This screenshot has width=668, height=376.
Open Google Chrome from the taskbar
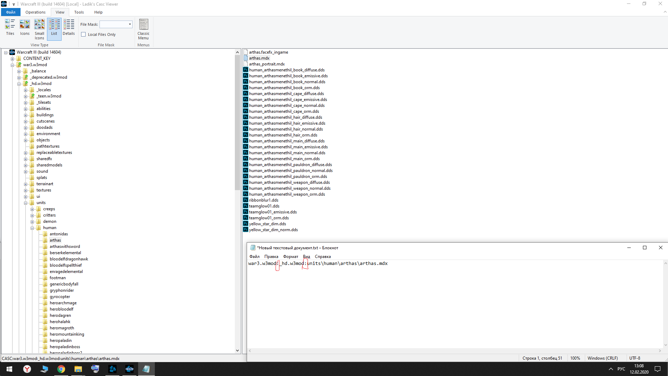[61, 369]
